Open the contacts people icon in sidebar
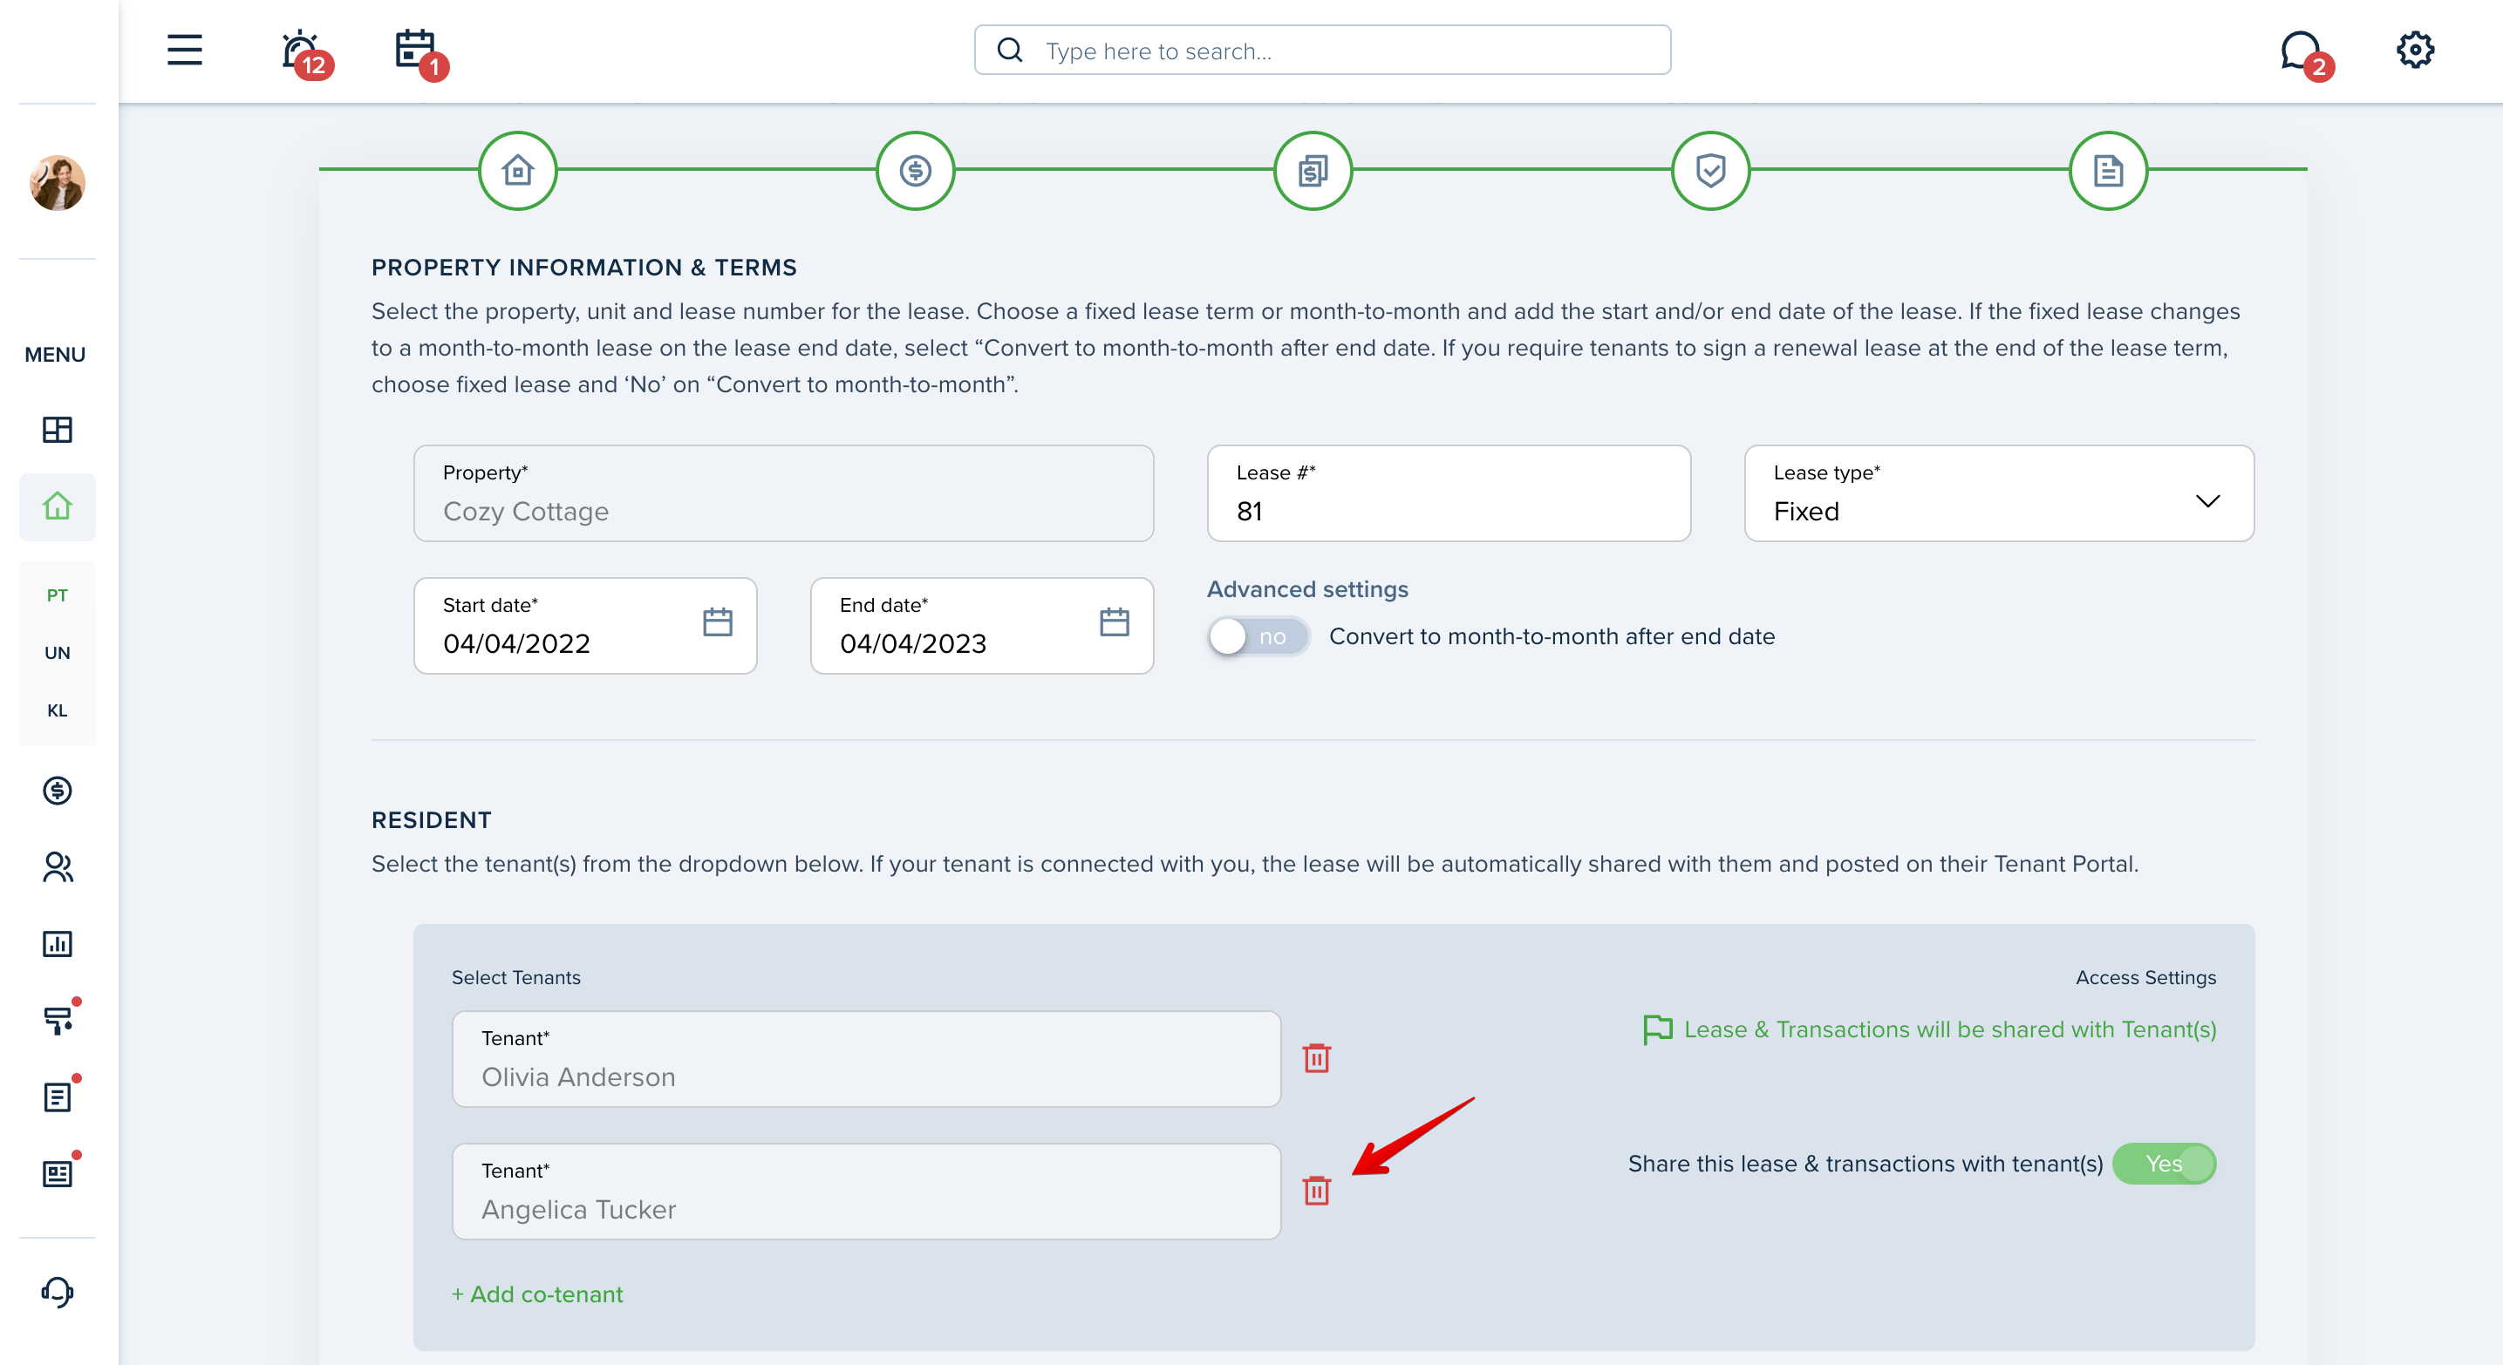This screenshot has height=1365, width=2503. point(58,867)
